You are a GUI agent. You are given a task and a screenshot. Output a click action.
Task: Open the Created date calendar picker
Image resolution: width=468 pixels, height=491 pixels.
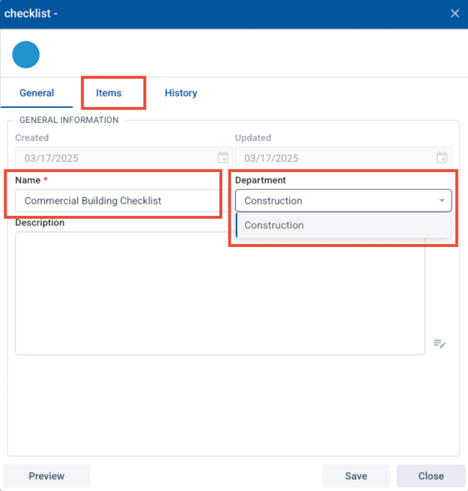pyautogui.click(x=223, y=158)
